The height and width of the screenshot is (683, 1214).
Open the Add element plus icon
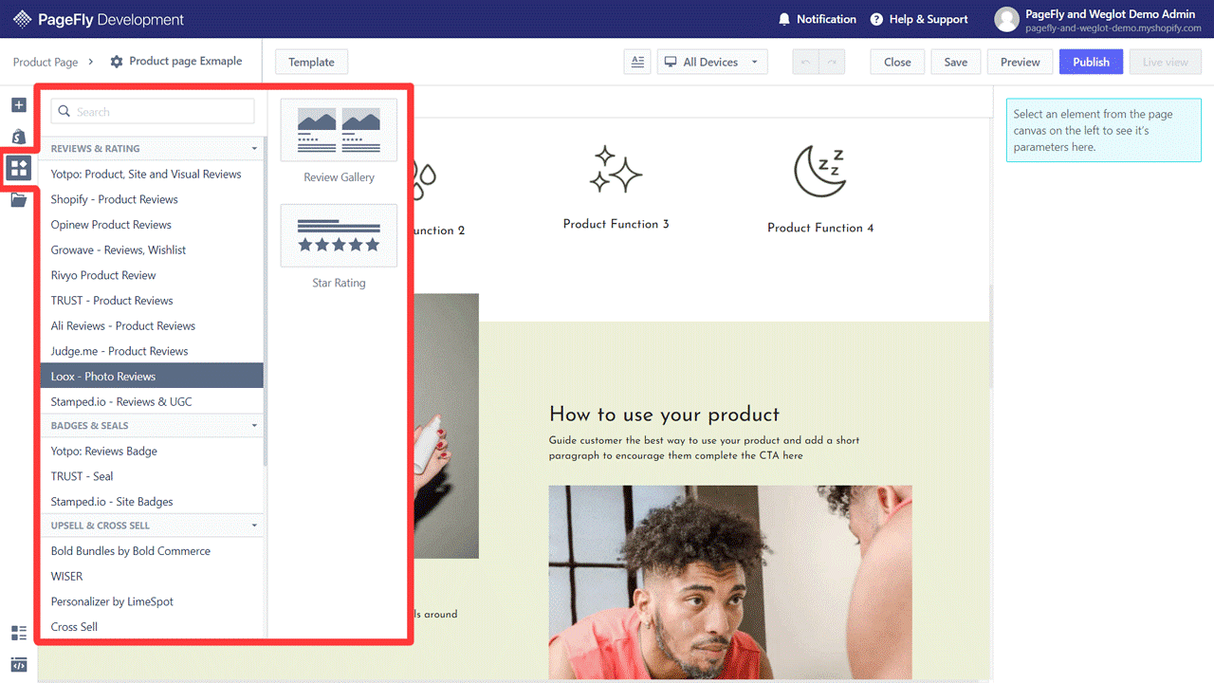click(x=18, y=104)
